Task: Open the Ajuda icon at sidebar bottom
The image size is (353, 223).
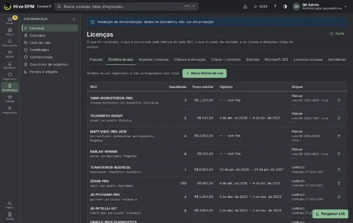Action: (x=9, y=216)
